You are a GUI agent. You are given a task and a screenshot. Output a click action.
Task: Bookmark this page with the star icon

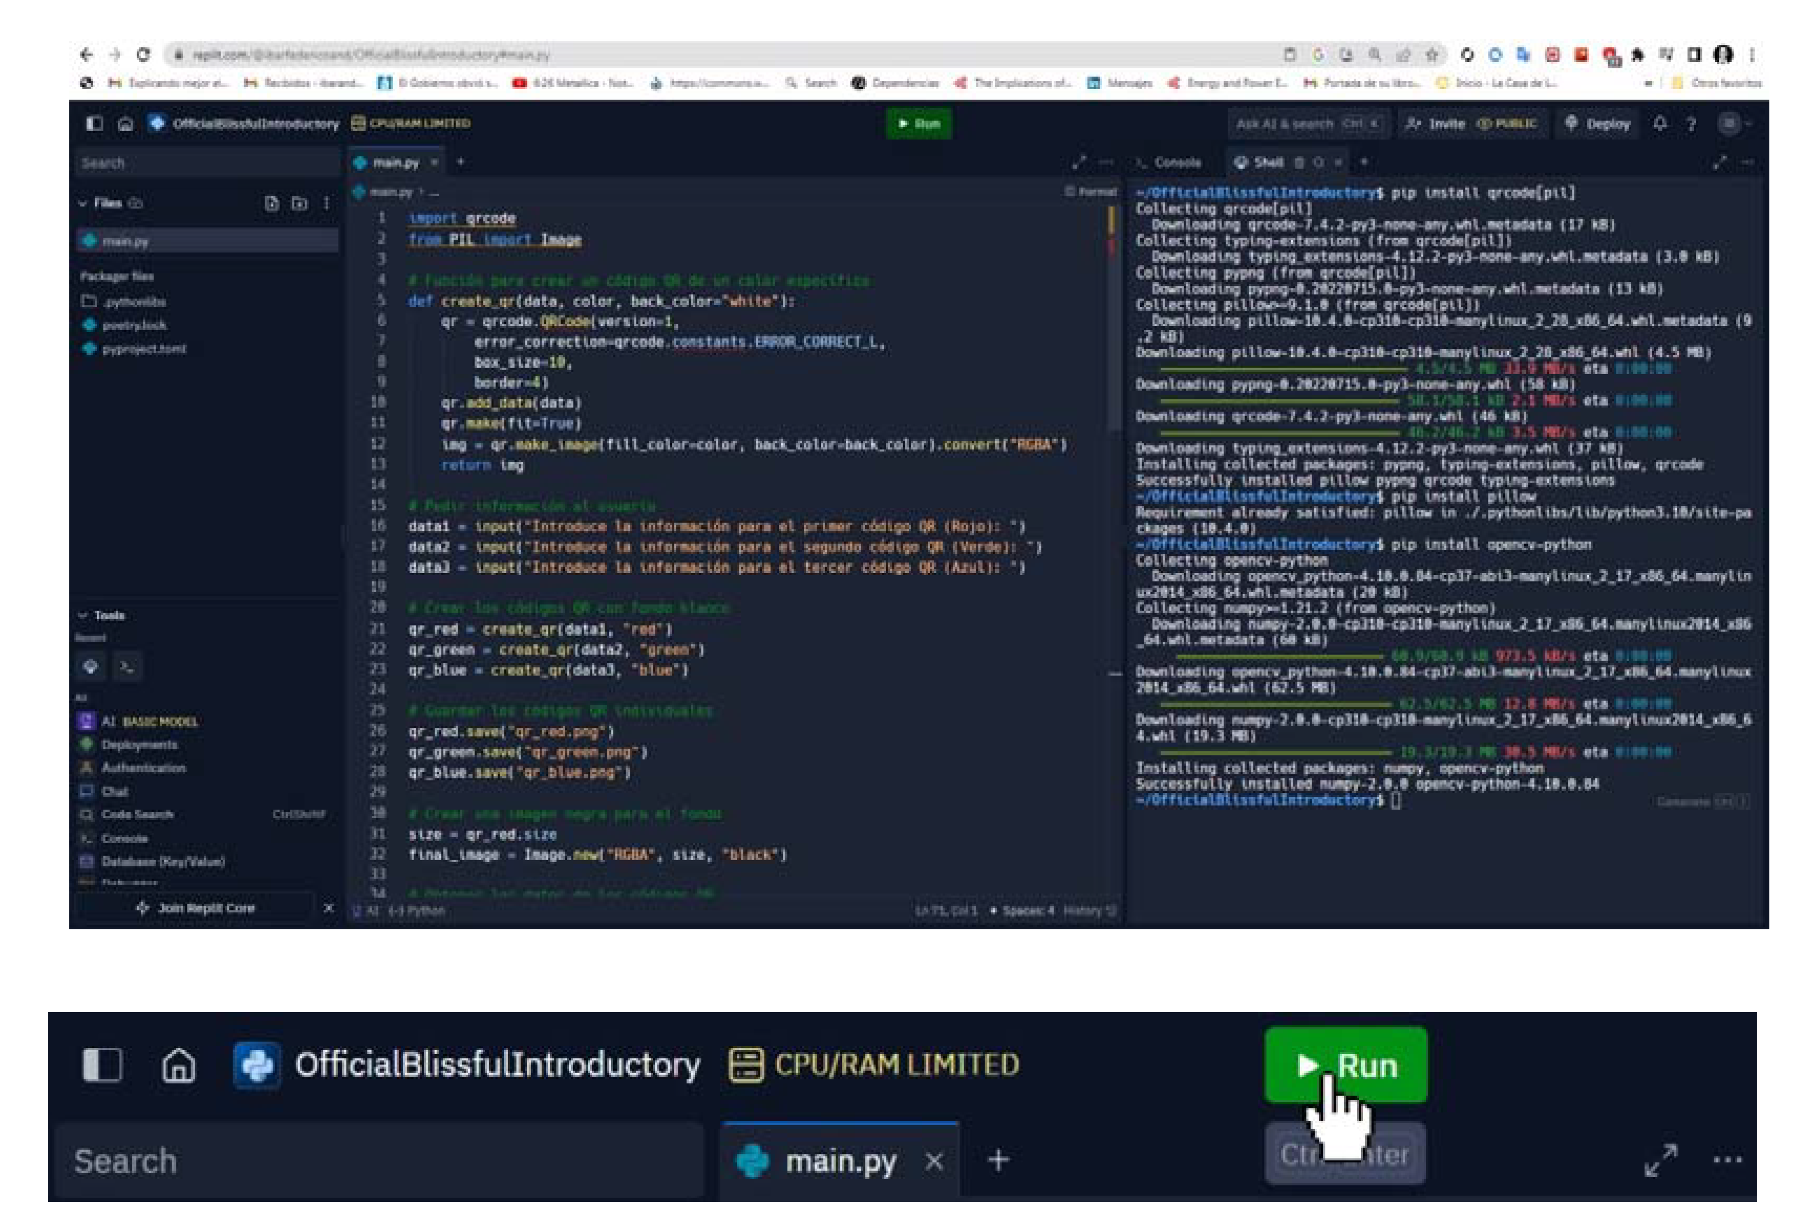pos(1432,55)
